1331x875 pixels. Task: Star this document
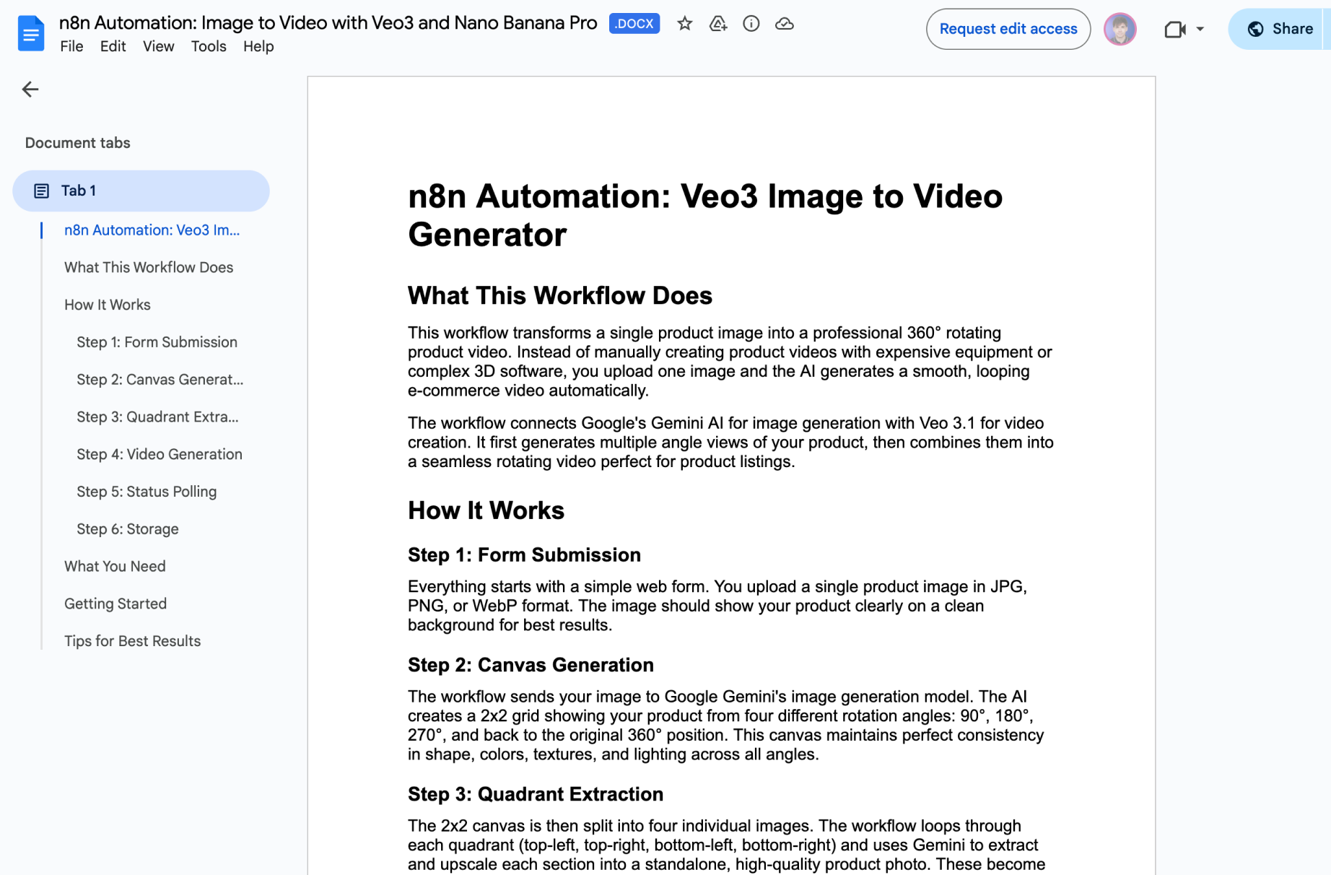(684, 24)
